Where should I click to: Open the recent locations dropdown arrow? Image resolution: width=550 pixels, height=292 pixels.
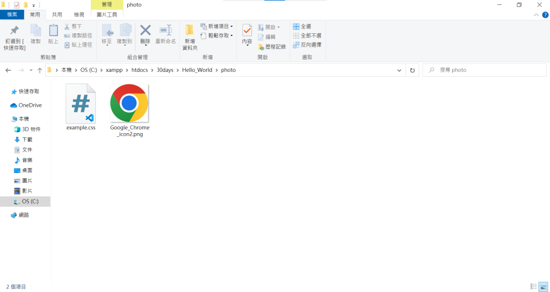pyautogui.click(x=31, y=70)
